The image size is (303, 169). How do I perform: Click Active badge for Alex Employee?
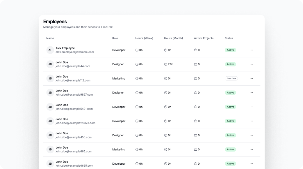pos(230,50)
